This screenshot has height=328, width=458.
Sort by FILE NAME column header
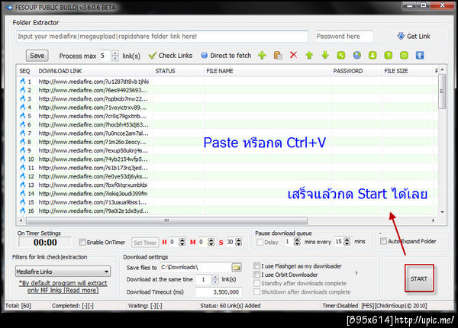coord(220,71)
